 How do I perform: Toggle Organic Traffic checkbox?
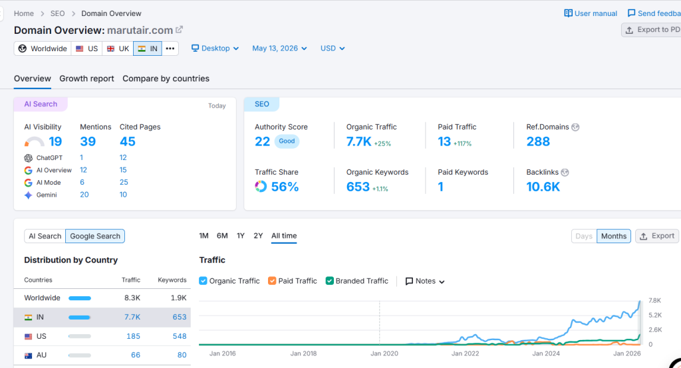[203, 281]
